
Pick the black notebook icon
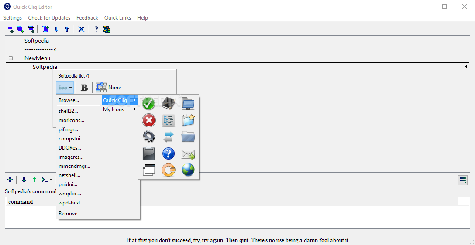tap(169, 103)
